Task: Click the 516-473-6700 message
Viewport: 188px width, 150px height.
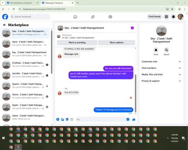Action: (71, 93)
